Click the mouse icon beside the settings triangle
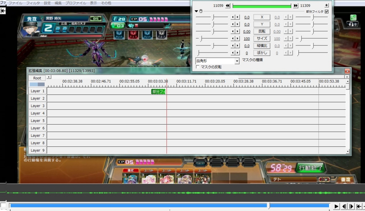 [x=201, y=11]
